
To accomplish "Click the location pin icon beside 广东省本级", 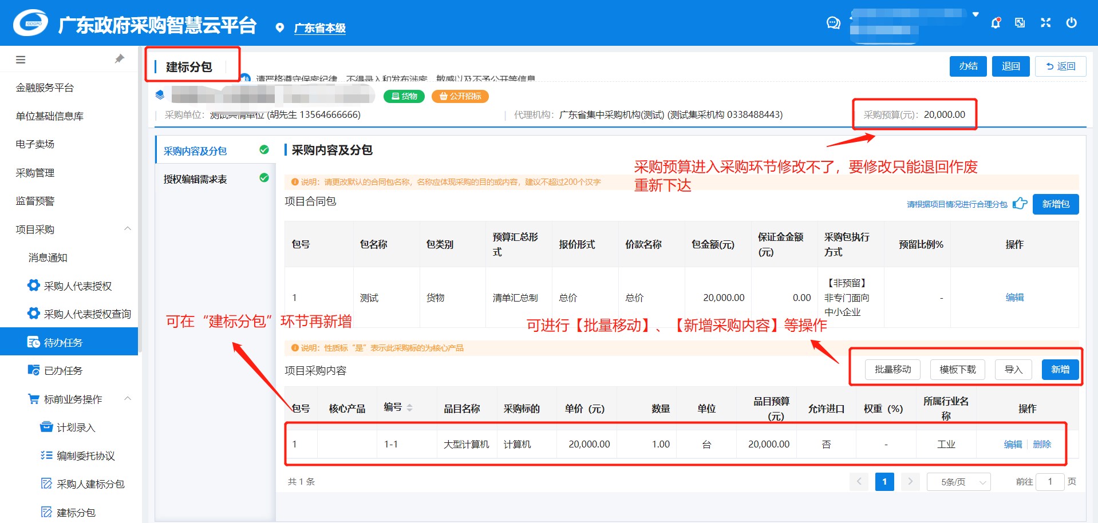I will tap(279, 28).
